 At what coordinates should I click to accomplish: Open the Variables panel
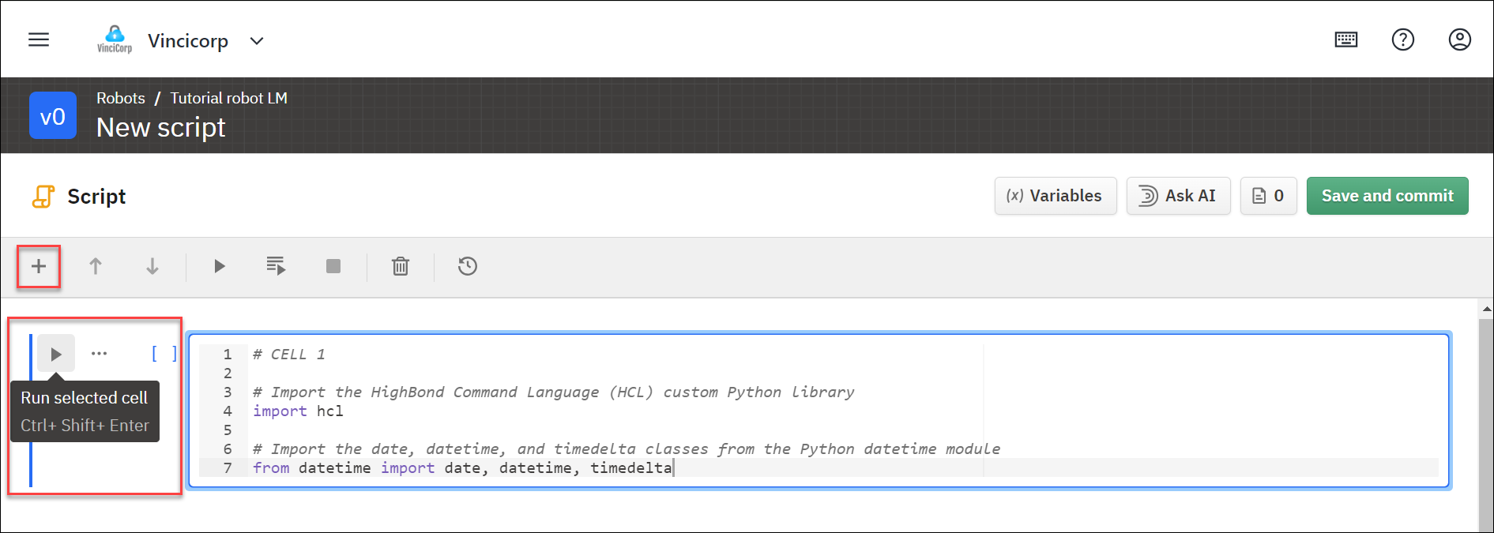[1055, 196]
